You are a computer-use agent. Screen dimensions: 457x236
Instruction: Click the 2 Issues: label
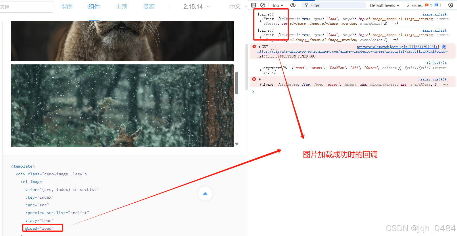pyautogui.click(x=415, y=5)
